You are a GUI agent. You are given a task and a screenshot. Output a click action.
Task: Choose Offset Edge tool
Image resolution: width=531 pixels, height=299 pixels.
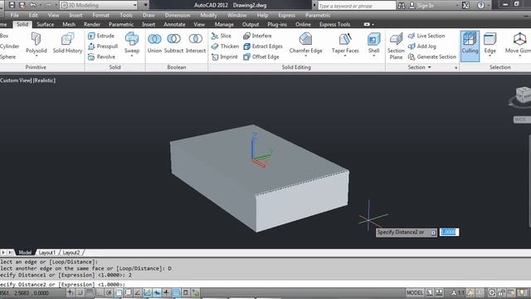coord(261,56)
